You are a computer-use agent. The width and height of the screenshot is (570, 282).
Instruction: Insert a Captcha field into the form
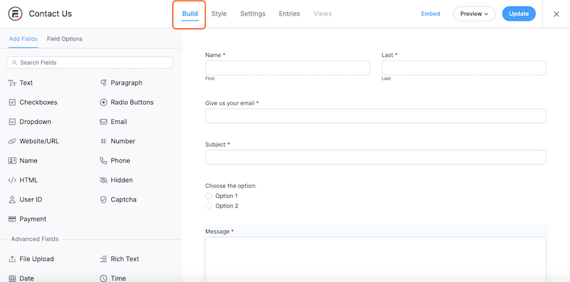tap(118, 199)
